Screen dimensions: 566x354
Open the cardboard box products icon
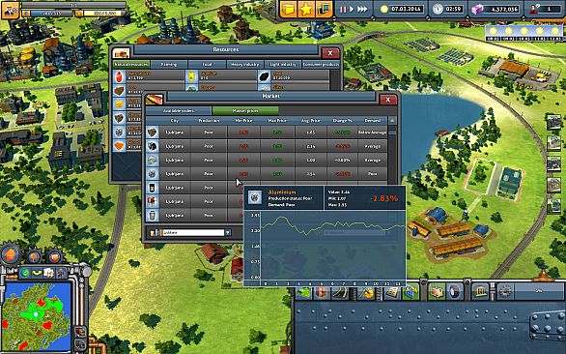(436, 292)
